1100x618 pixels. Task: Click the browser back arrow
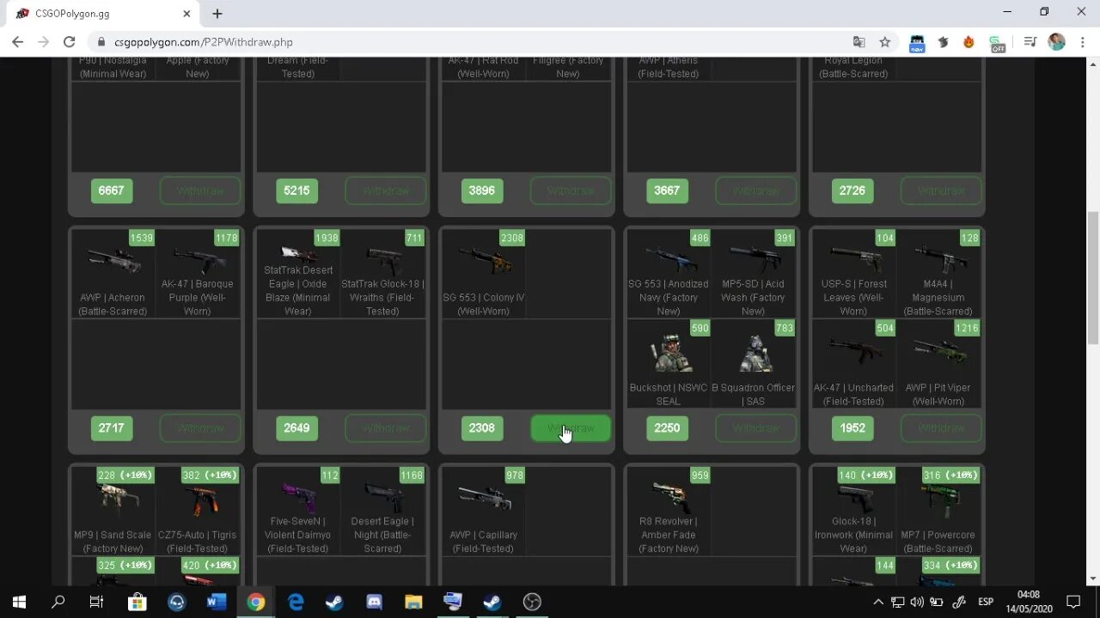17,41
